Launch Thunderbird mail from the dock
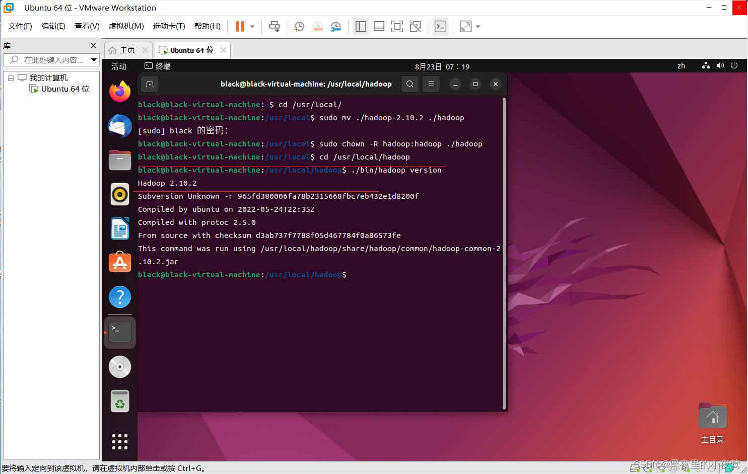Viewport: 748px width, 474px height. [120, 126]
